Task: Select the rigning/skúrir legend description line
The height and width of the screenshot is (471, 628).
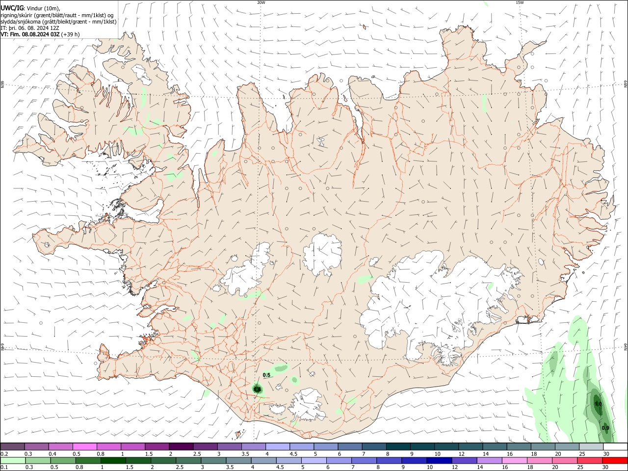Action: (58, 15)
